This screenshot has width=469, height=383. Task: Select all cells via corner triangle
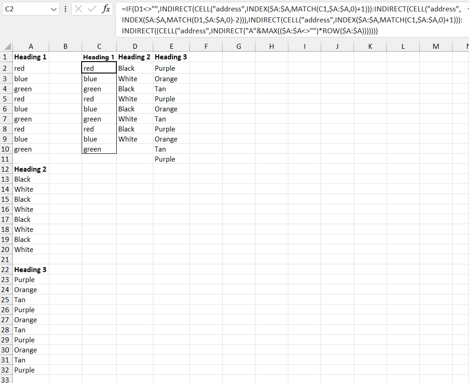6,47
